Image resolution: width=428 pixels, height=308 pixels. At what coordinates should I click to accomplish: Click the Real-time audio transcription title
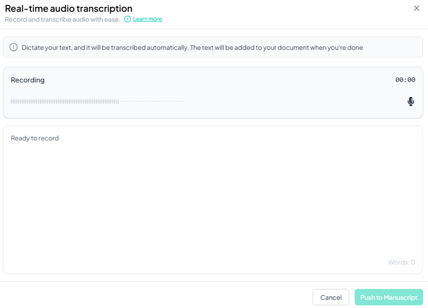click(x=69, y=8)
